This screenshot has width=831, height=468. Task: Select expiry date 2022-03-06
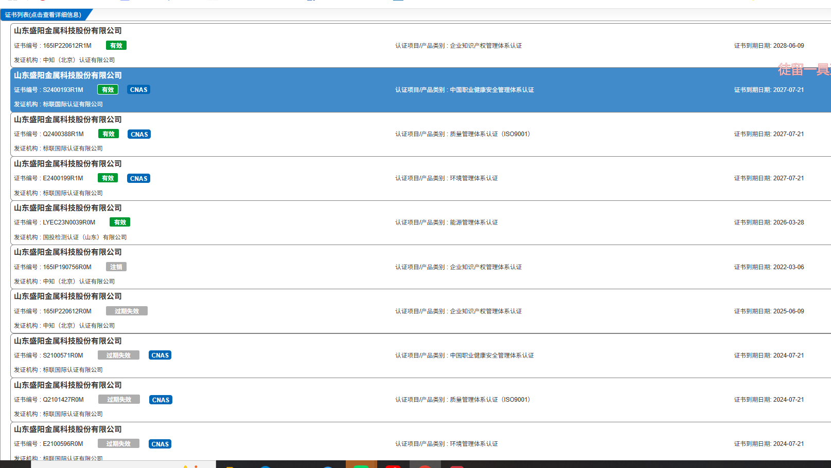[788, 267]
